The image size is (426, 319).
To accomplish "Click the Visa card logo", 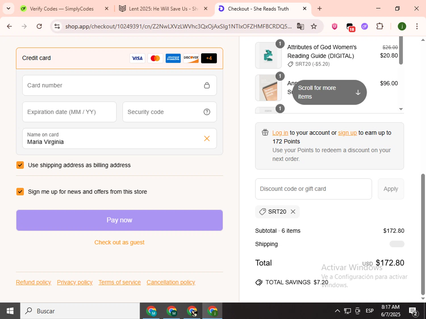I will tap(137, 58).
